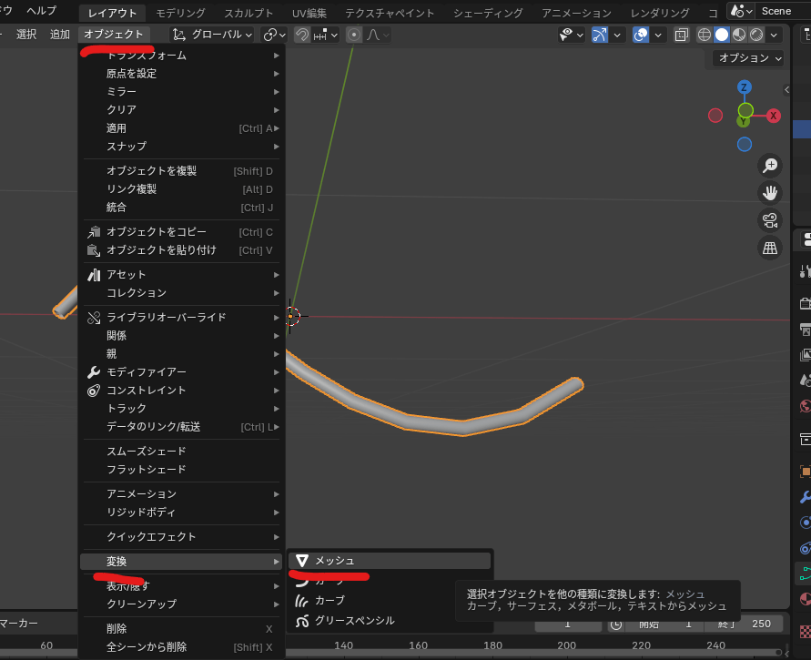
Task: Click スムーズシェード menu entry
Action: pyautogui.click(x=146, y=452)
